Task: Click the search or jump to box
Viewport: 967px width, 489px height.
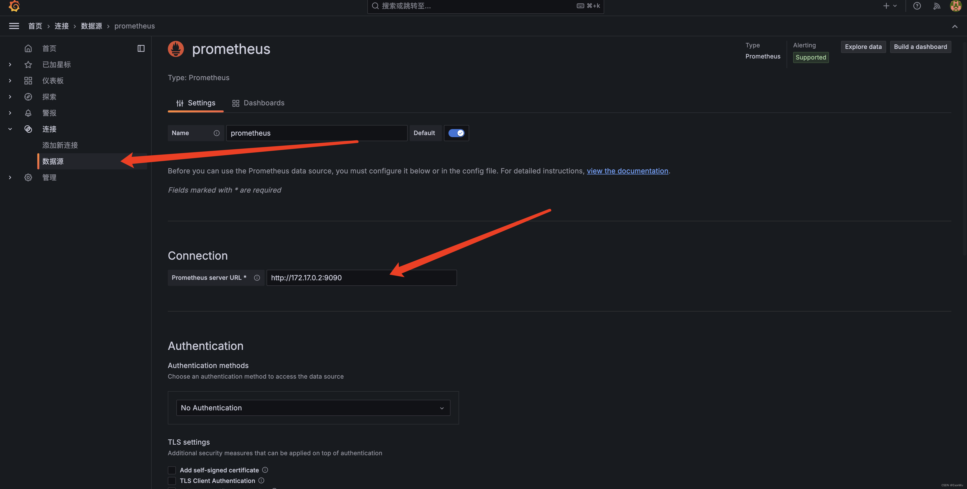Action: coord(485,6)
